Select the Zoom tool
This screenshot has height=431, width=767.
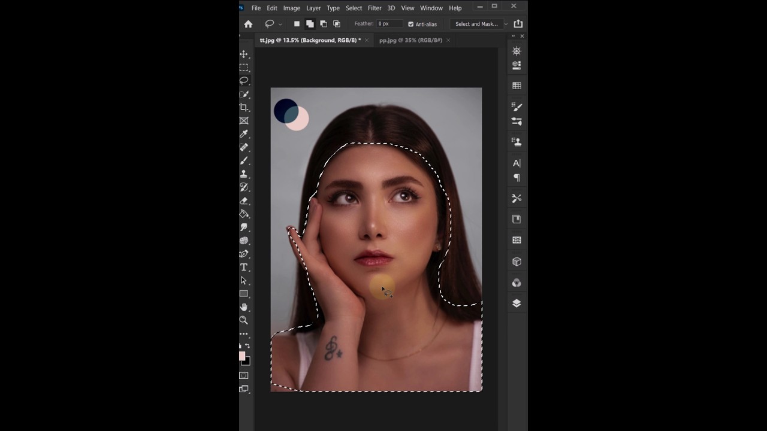244,320
